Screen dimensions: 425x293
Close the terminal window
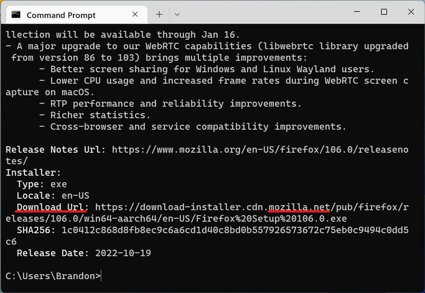coord(411,12)
